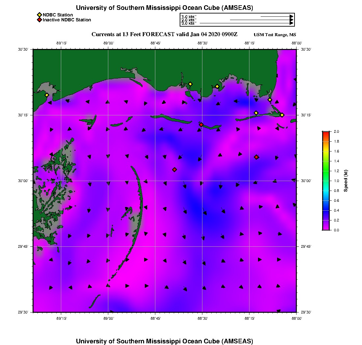
Task: Click the 3.0 kts reference arrow
Action: click(246, 23)
